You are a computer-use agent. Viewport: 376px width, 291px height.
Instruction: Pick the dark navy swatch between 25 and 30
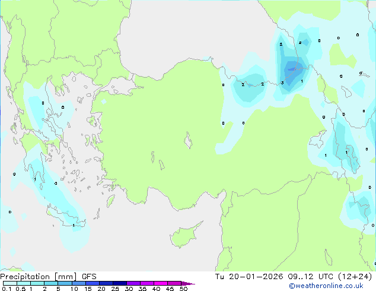pos(120,283)
